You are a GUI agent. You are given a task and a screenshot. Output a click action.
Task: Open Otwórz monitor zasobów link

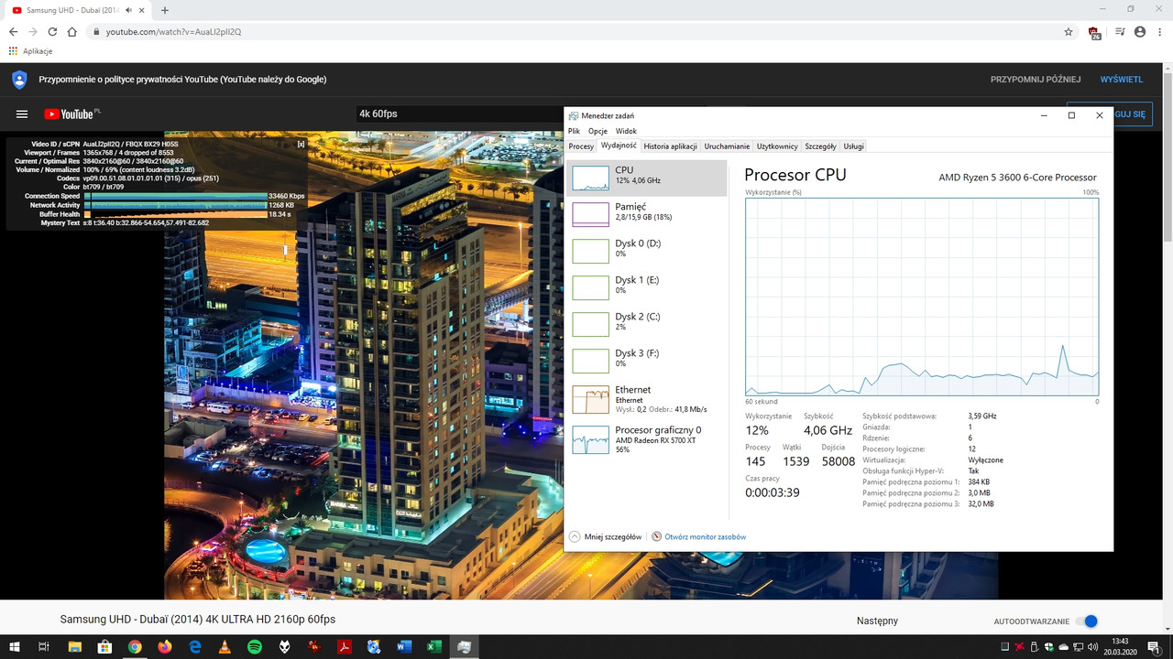(x=698, y=536)
